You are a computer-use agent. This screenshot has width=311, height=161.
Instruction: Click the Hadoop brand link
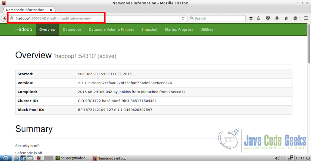(24, 29)
